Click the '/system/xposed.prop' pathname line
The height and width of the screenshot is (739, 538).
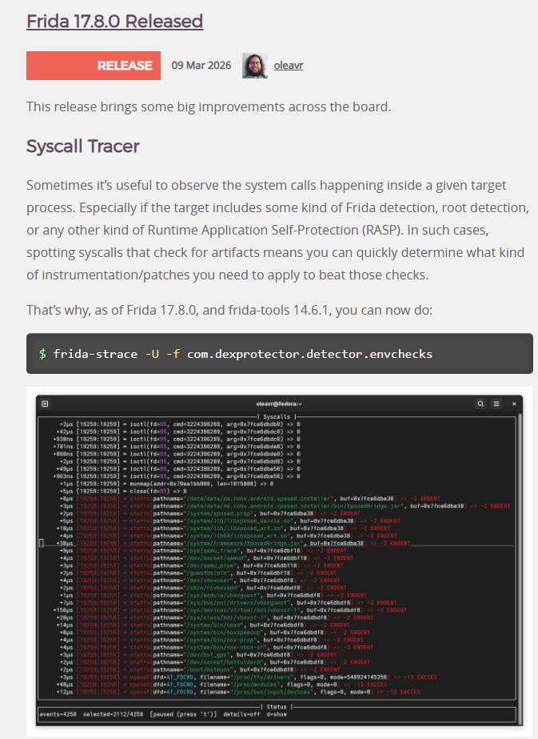click(x=210, y=513)
